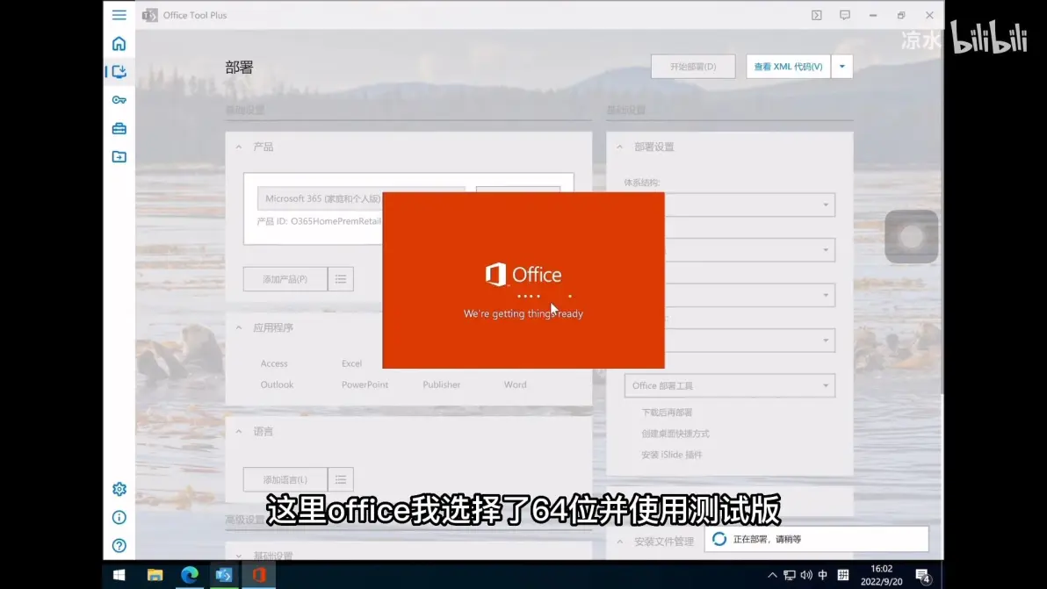Open the Activate page key icon

point(119,100)
